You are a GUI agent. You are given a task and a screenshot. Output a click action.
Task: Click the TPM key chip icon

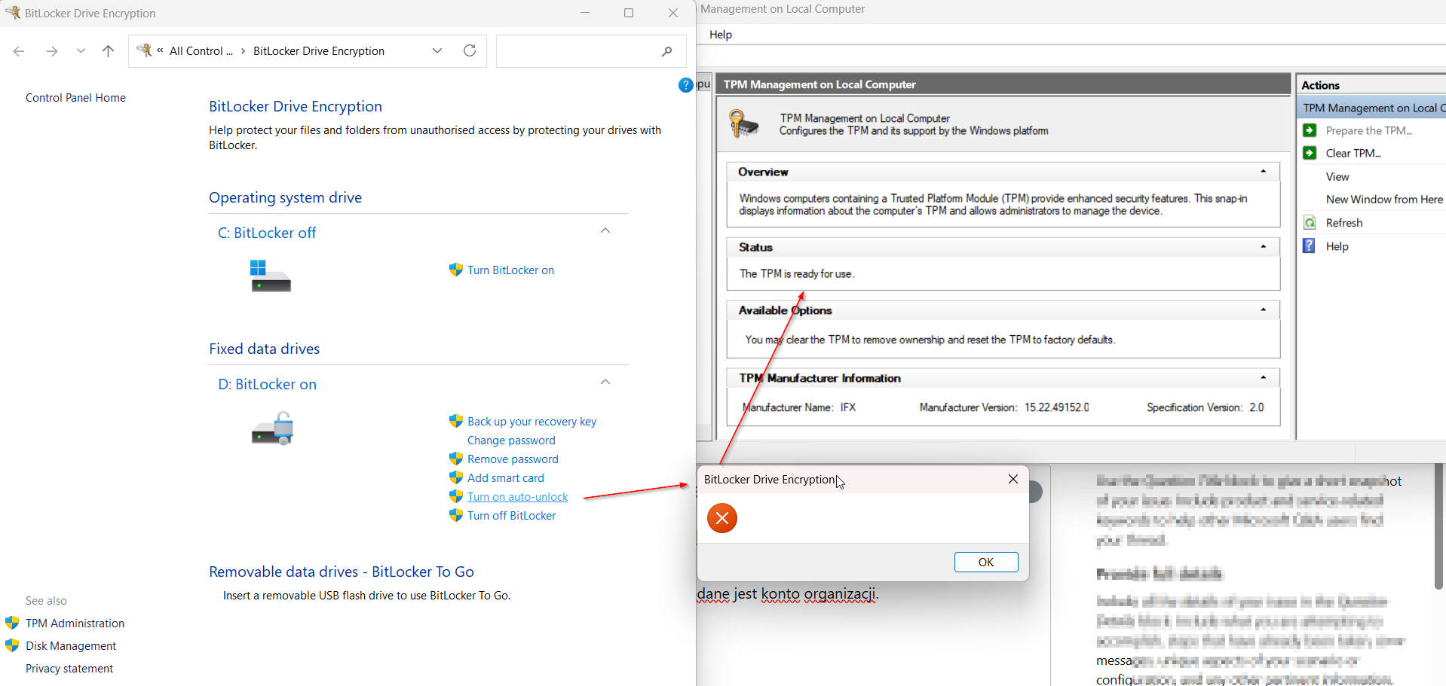[744, 123]
